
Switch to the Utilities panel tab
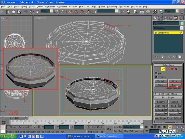(x=181, y=18)
